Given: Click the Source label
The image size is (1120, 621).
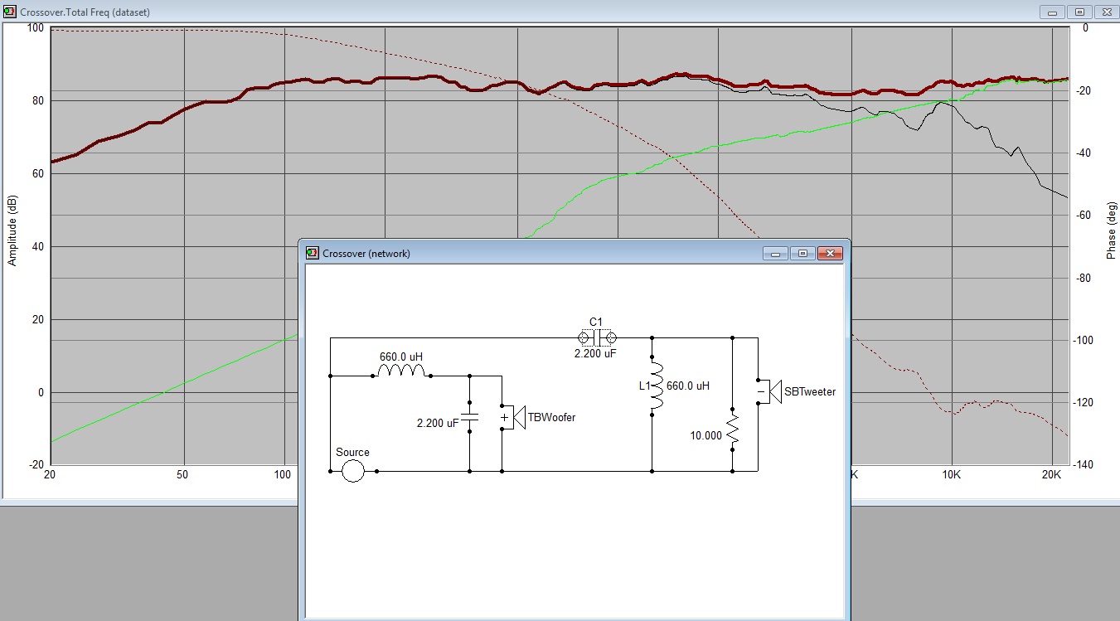Looking at the screenshot, I should 352,453.
